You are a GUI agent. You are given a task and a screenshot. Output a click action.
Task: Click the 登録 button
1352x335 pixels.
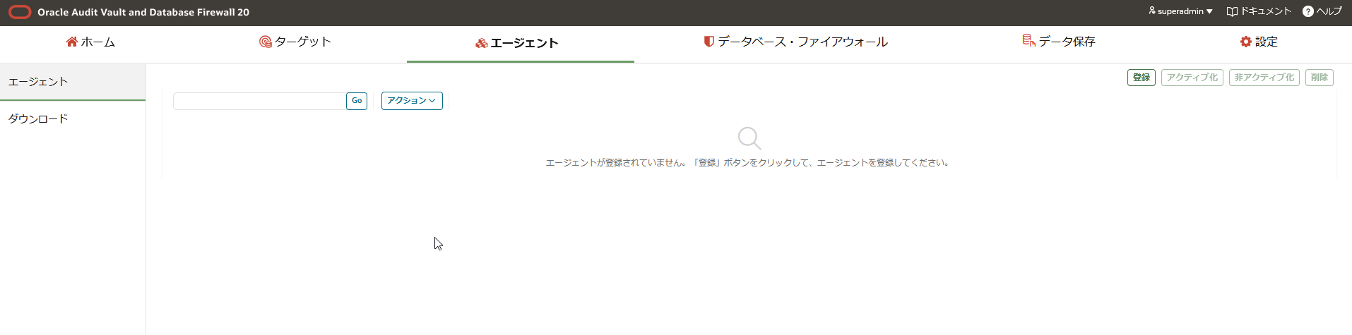point(1142,78)
